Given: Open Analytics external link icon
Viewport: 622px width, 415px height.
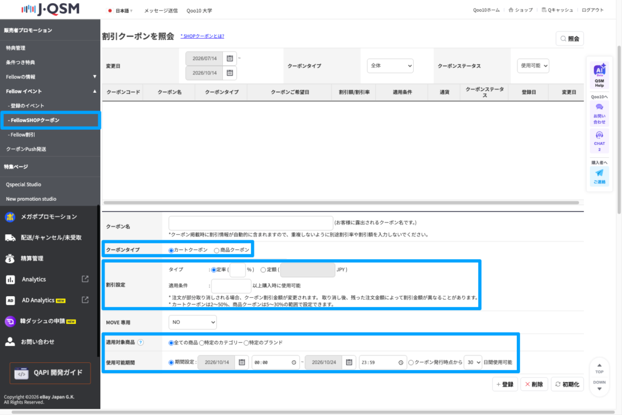Looking at the screenshot, I should (x=85, y=279).
